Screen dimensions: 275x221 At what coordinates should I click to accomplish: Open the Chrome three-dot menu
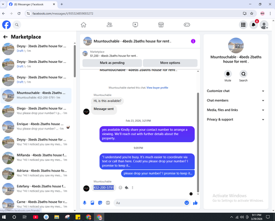tap(270, 13)
